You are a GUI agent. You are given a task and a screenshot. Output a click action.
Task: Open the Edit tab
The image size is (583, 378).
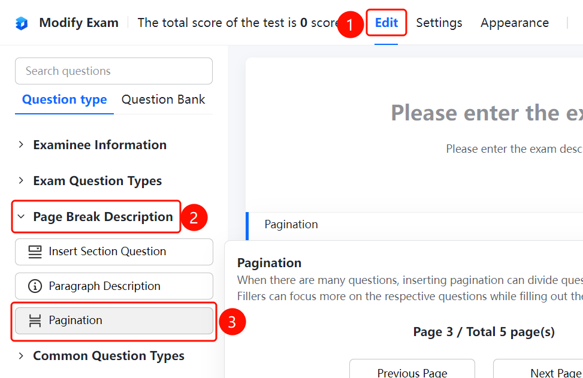pyautogui.click(x=386, y=23)
